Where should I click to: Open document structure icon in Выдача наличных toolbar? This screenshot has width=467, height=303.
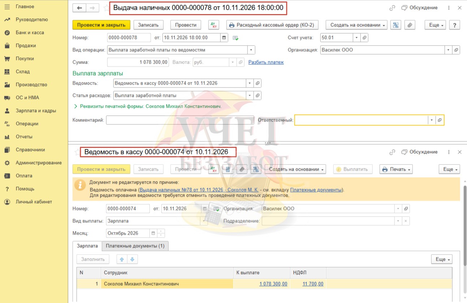(396, 25)
